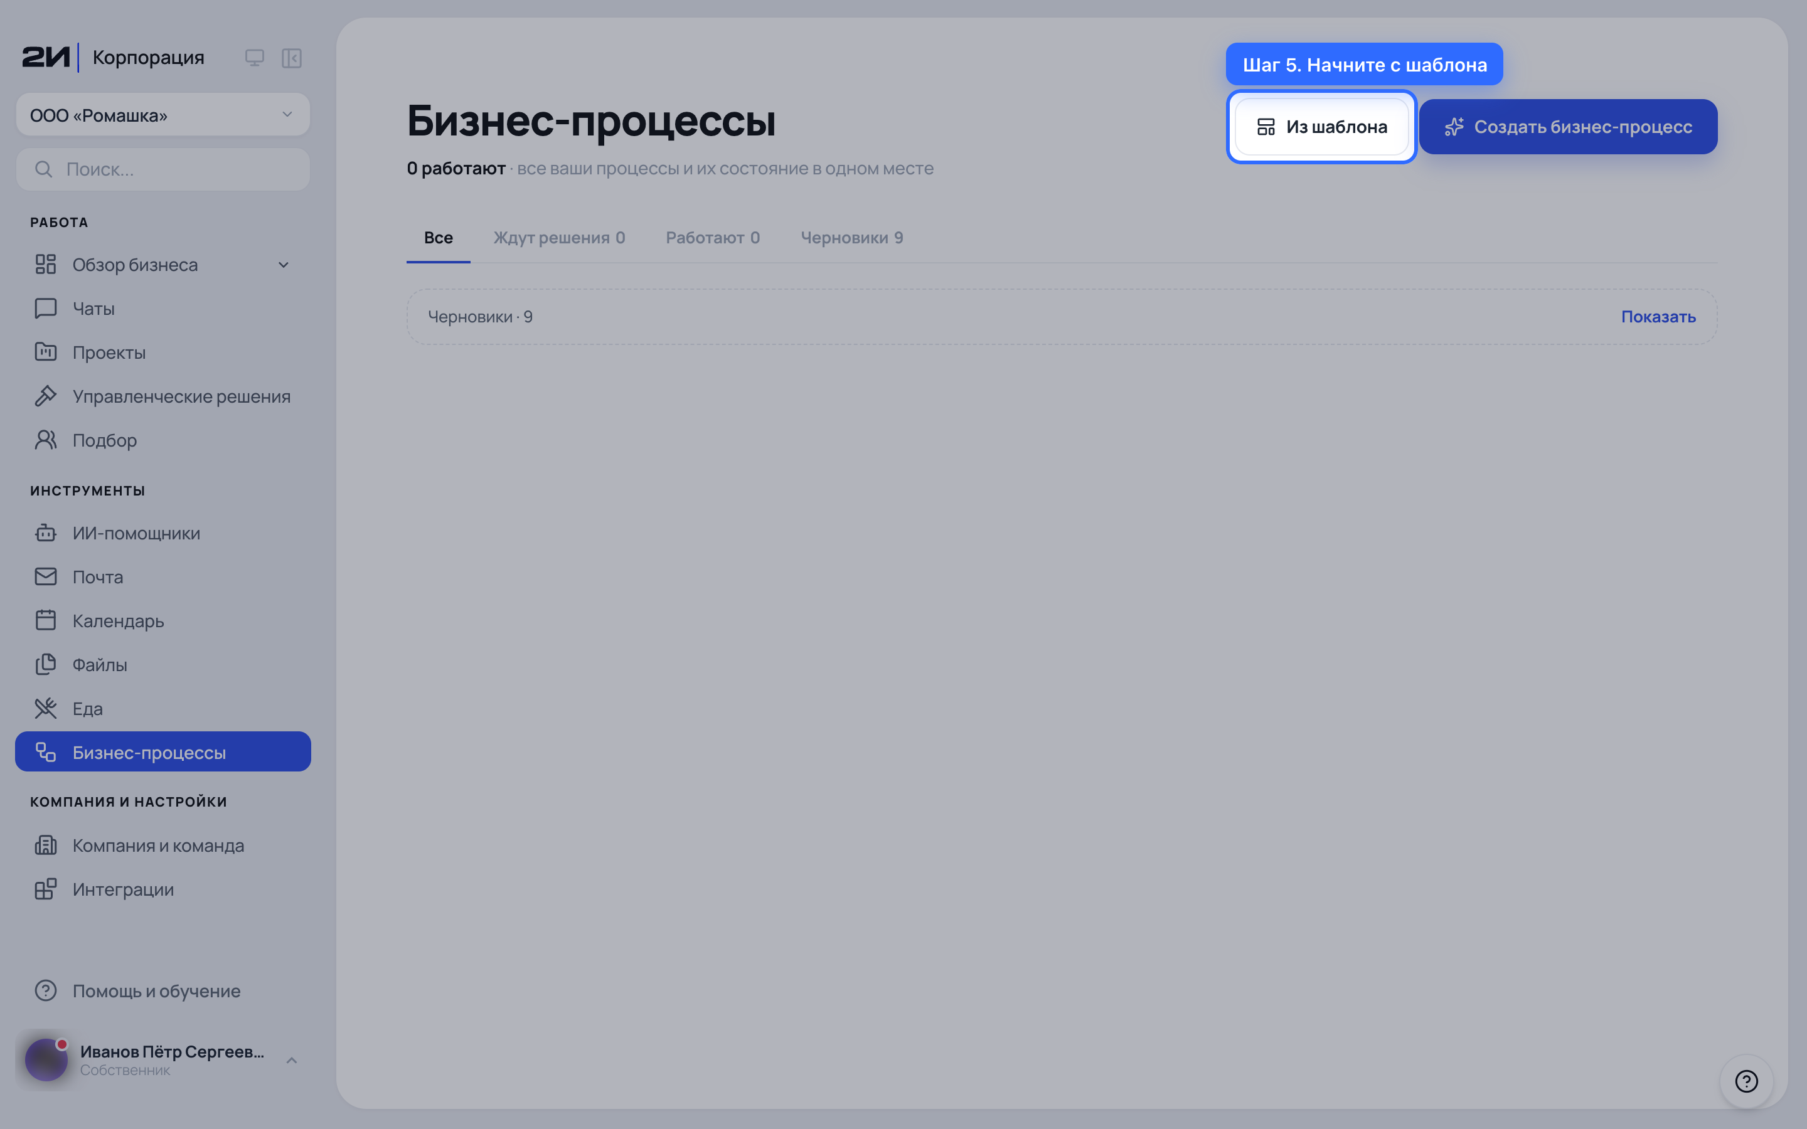
Task: Click the user avatar of Иванов Пётр
Action: (x=46, y=1059)
